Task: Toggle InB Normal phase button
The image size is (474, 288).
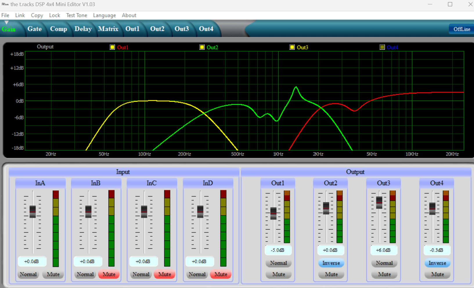Action: (85, 274)
